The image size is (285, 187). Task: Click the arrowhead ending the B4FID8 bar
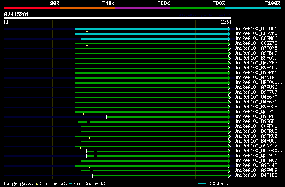click(x=229, y=175)
